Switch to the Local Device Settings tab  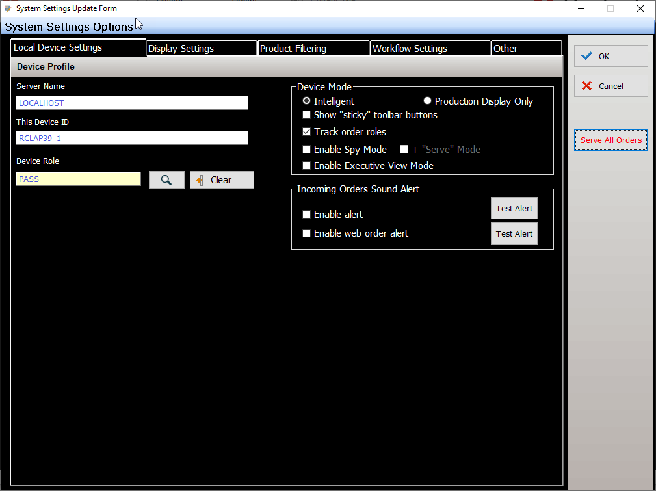tap(78, 47)
